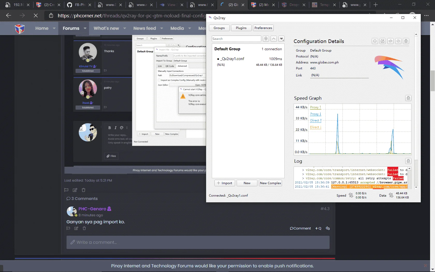Image resolution: width=435 pixels, height=272 pixels.
Task: Open Qv2ray Preferences
Action: 263,28
